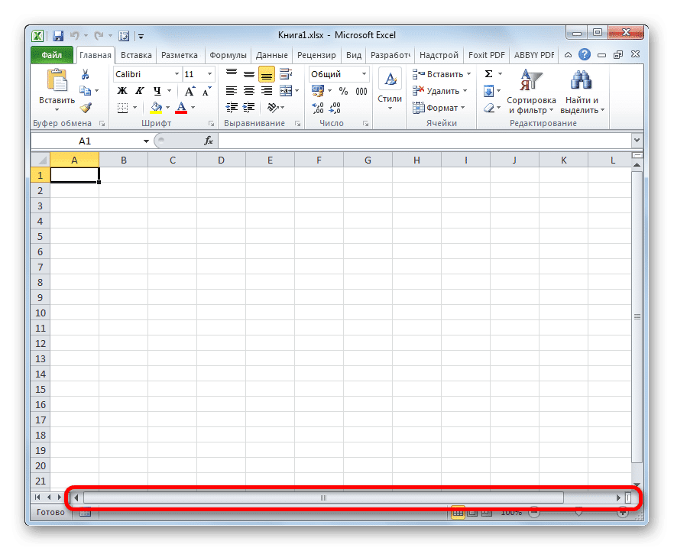Switch to the Вставка tab
Image resolution: width=674 pixels, height=551 pixels.
(136, 55)
